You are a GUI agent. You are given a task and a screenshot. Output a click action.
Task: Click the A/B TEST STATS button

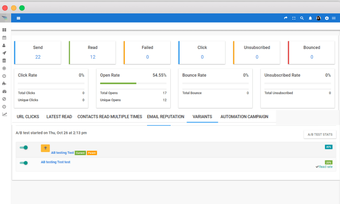coord(320,134)
